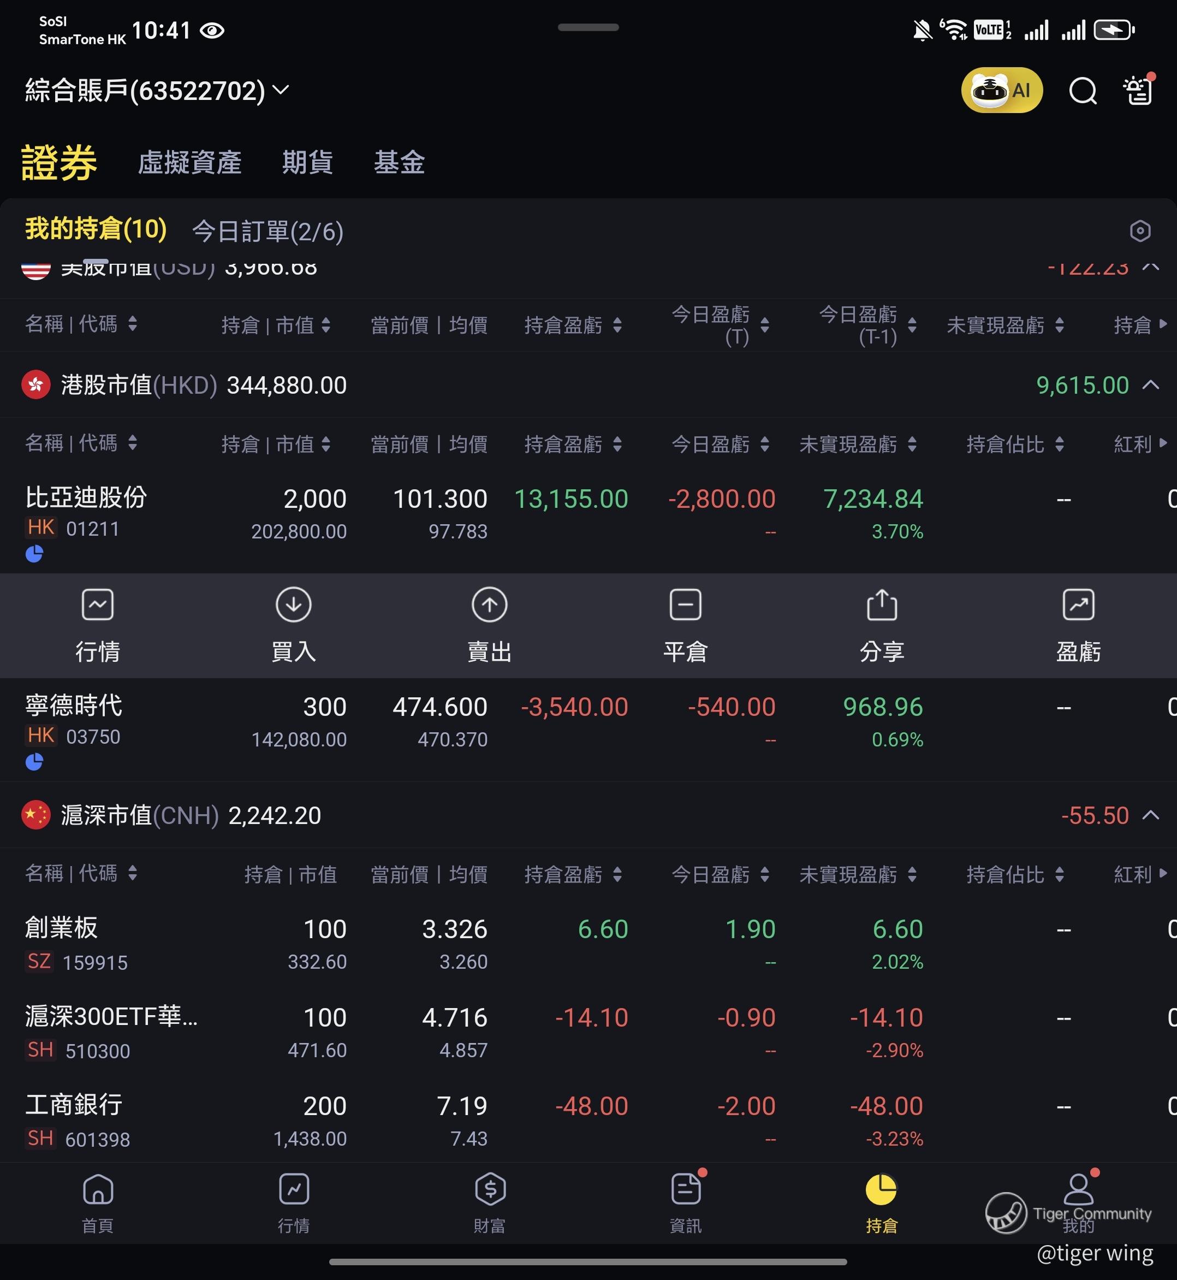Open the notifications alarm icon
This screenshot has width=1177, height=1280.
(1139, 91)
